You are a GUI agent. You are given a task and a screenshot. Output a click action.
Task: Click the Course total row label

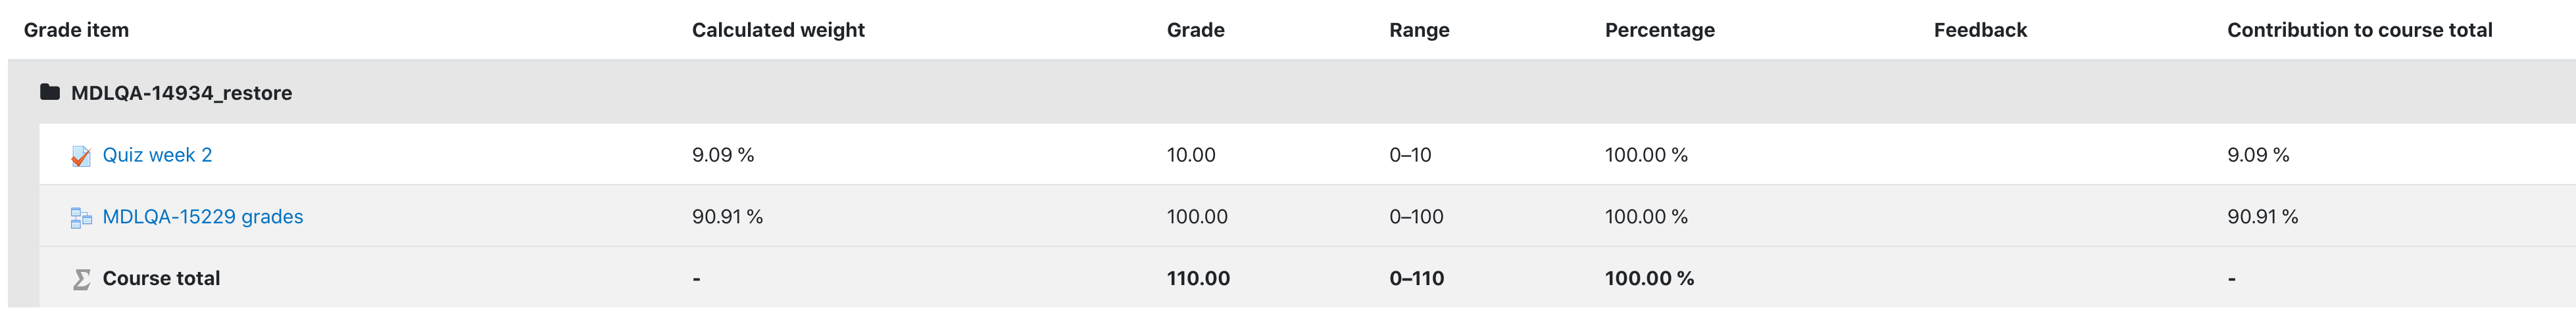(x=161, y=278)
